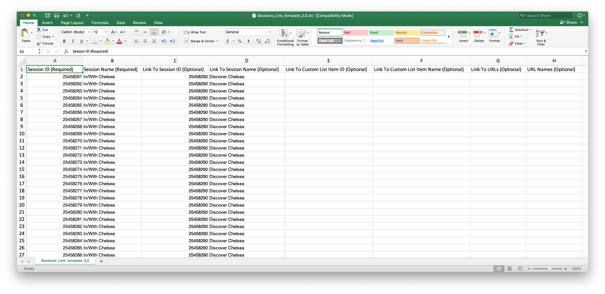The height and width of the screenshot is (294, 605).
Task: Toggle underline formatting
Action: pyautogui.click(x=81, y=41)
